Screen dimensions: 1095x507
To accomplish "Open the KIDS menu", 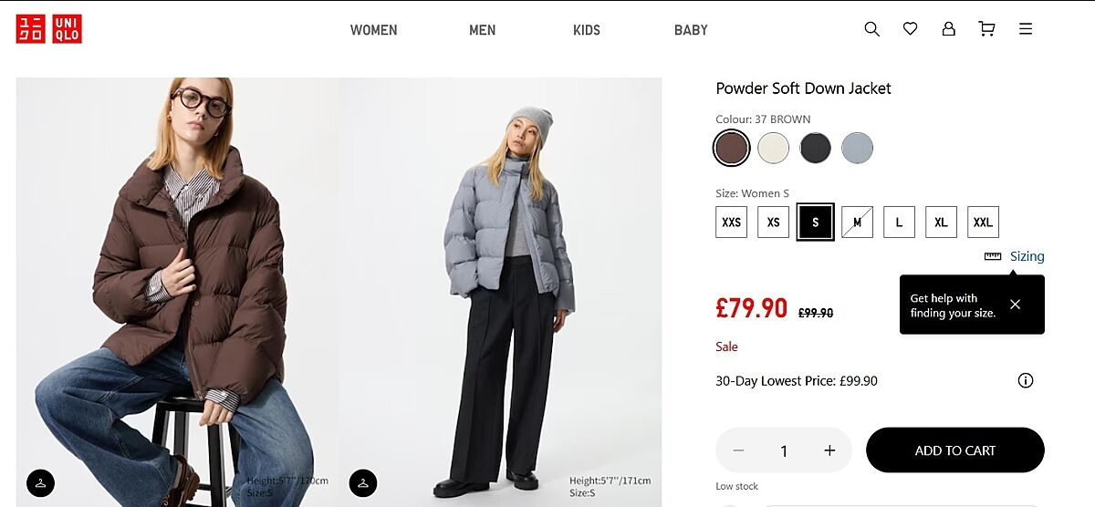I will pos(587,30).
